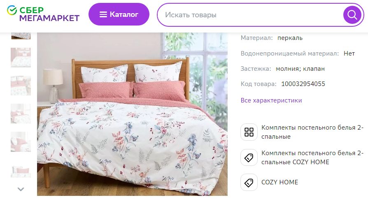
Task: Click tag icon beside 2-спальные COZY HOME
Action: pyautogui.click(x=249, y=158)
